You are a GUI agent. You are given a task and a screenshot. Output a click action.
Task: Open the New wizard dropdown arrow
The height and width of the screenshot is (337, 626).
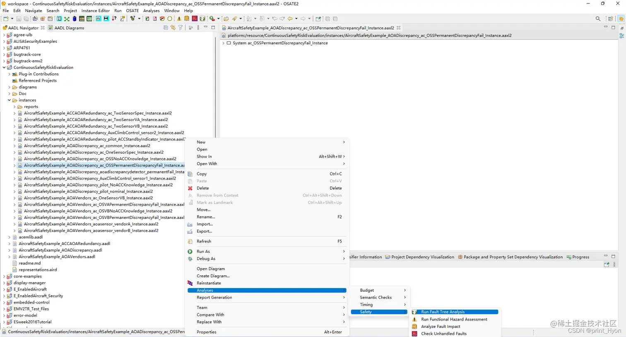coord(12,19)
